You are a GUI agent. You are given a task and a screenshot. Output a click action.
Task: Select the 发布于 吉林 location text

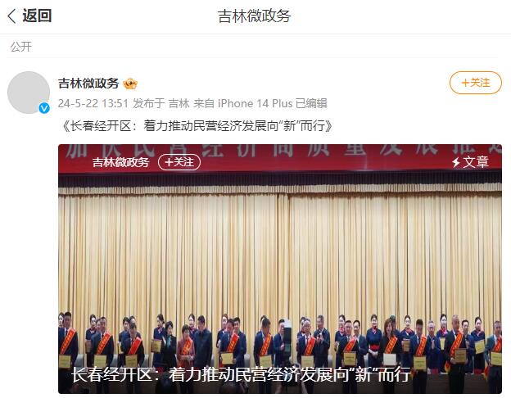(161, 104)
